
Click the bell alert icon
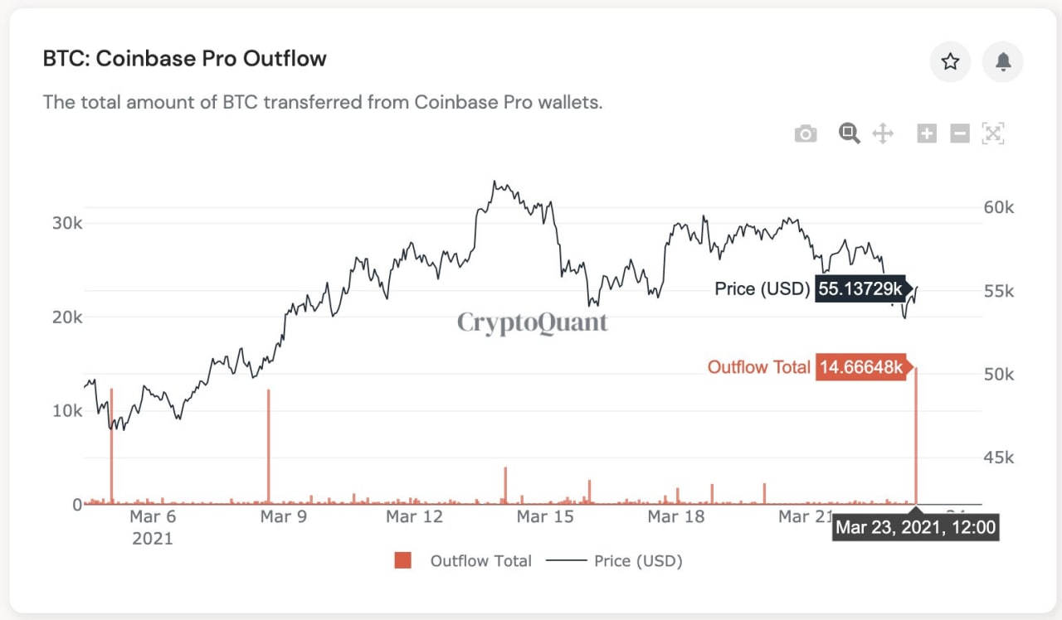point(1003,61)
